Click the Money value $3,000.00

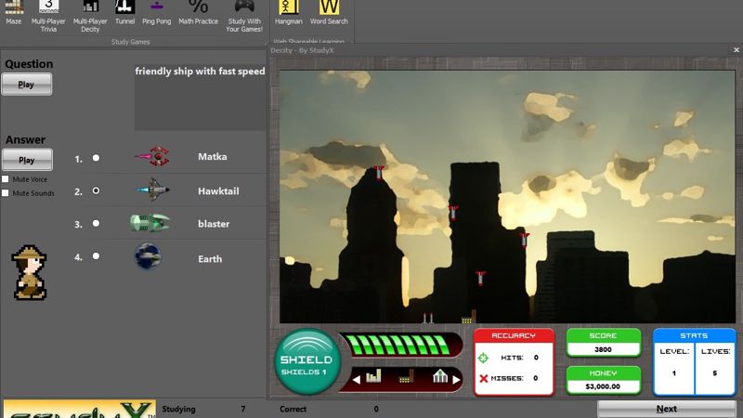point(603,386)
